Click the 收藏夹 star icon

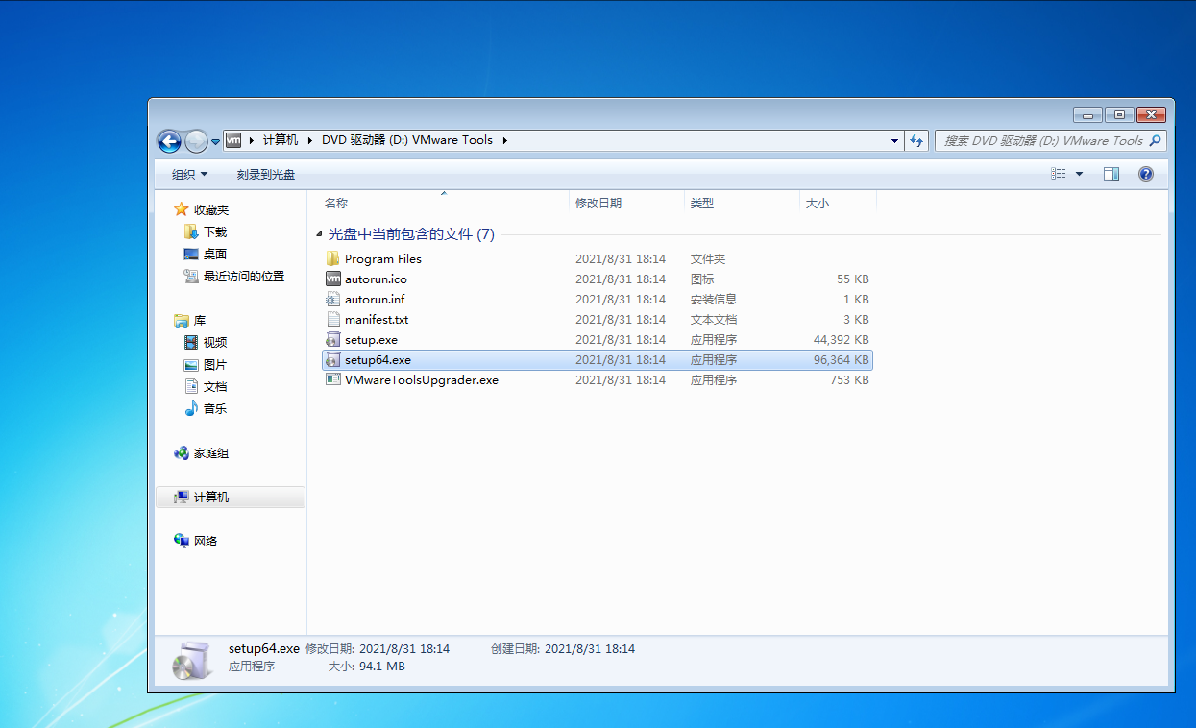point(182,209)
